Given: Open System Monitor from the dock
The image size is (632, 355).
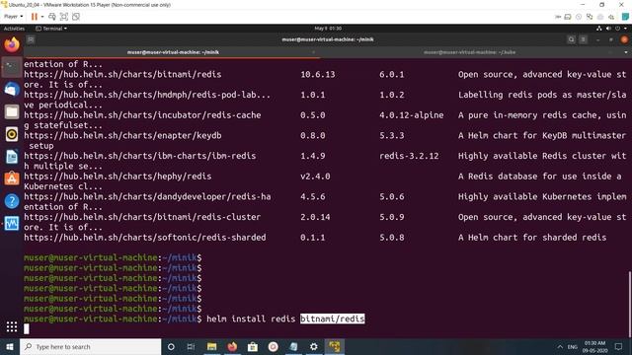Looking at the screenshot, I should (x=12, y=223).
